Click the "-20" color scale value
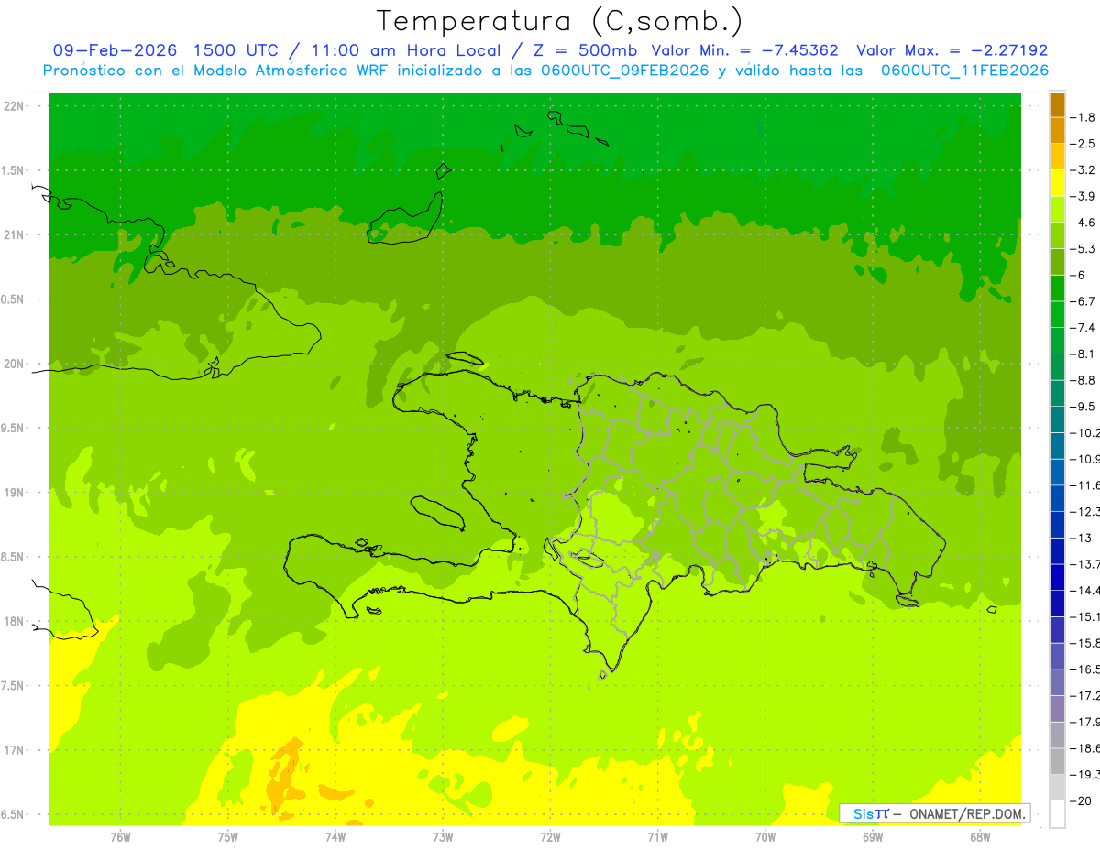The image size is (1100, 849). (x=1079, y=800)
